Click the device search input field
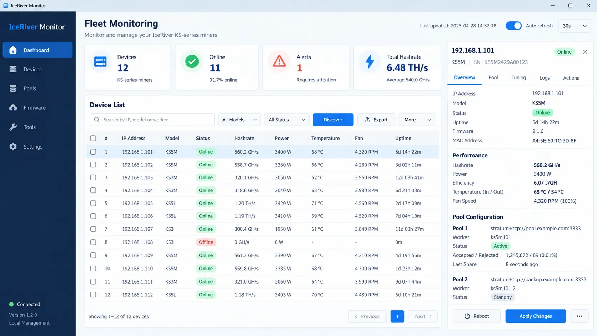 [x=152, y=120]
